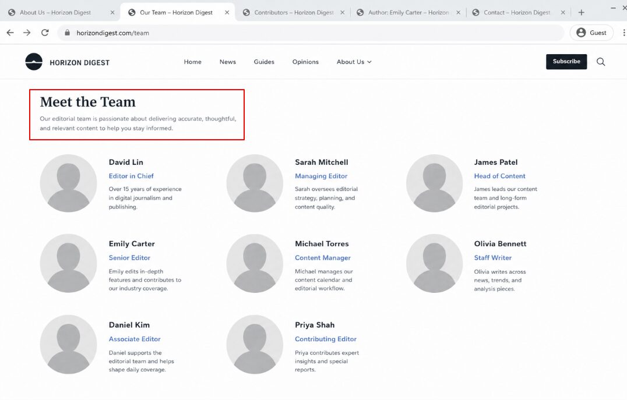
Task: Click Daniel Kim's avatar placeholder
Action: 68,345
